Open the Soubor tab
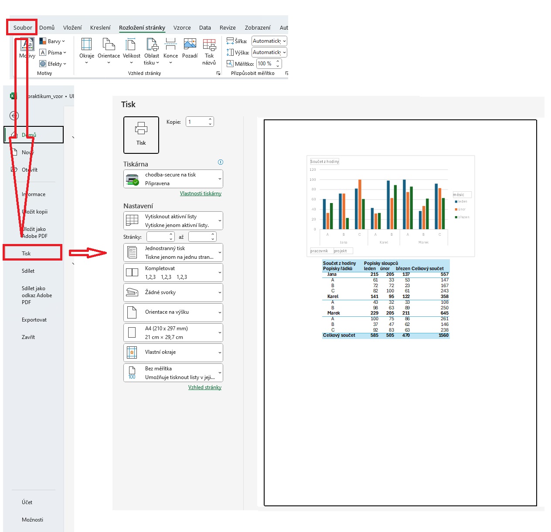Viewport: 551px width, 532px height. (22, 27)
